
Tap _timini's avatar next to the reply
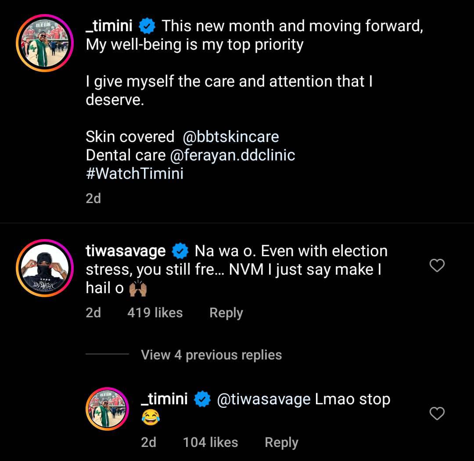pos(107,409)
